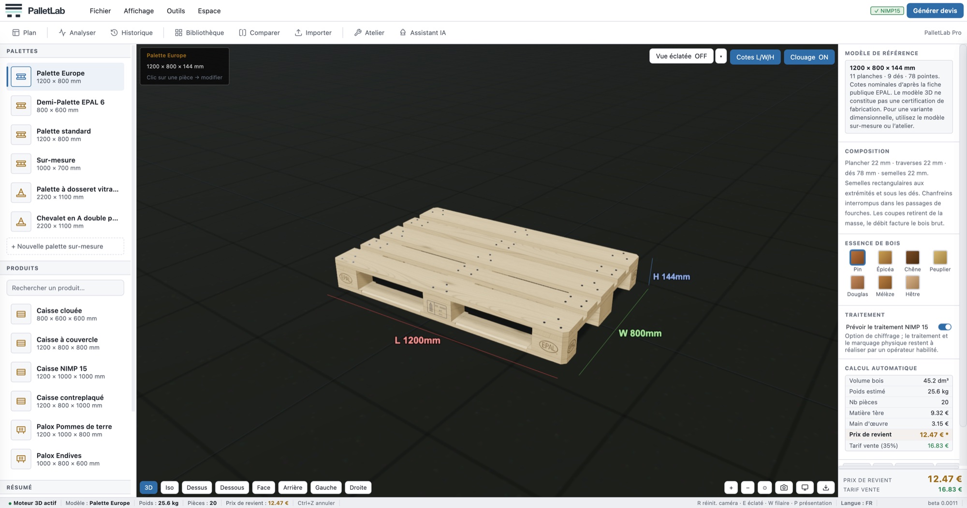Click the Prix de revient row in the cost table
The width and height of the screenshot is (967, 508).
coord(898,435)
